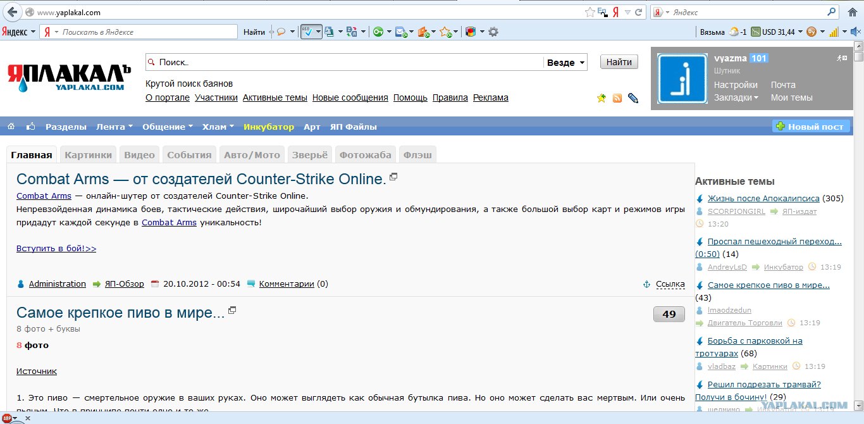This screenshot has height=424, width=864.
Task: Click the blue pencil icon near RSS
Action: [x=633, y=98]
